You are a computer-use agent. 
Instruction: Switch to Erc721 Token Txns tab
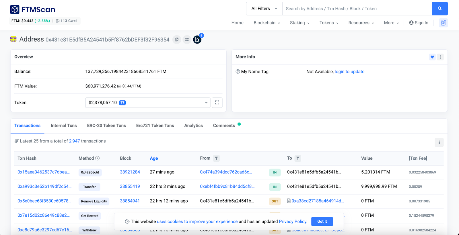tap(155, 126)
